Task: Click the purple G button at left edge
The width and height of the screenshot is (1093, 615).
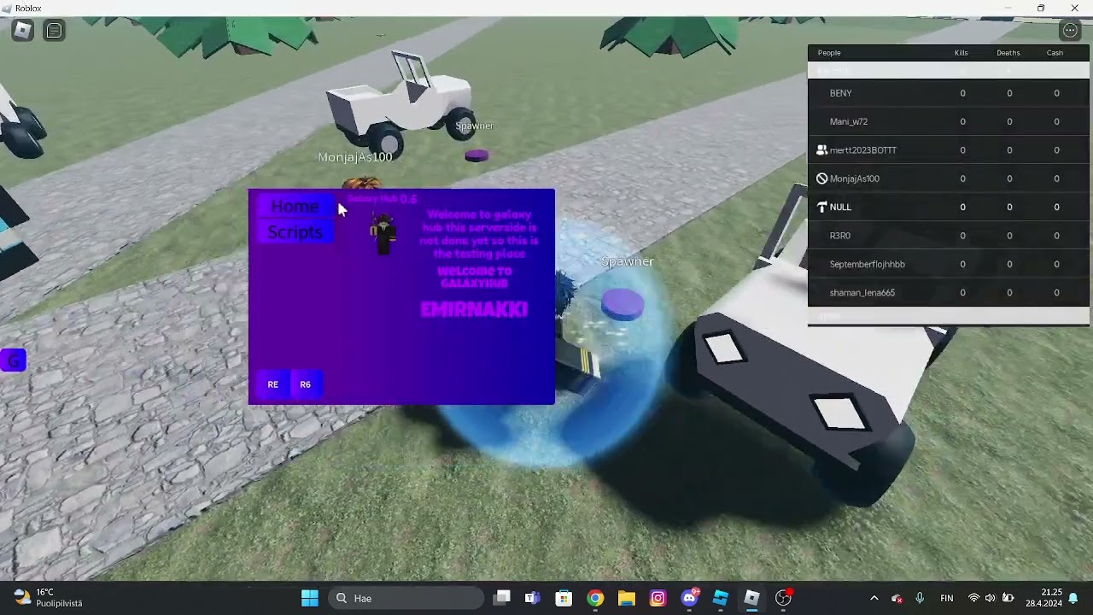Action: click(x=13, y=360)
